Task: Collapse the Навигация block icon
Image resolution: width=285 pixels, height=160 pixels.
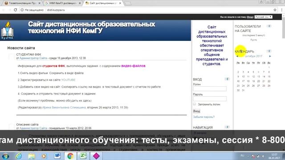Action: pyautogui.click(x=227, y=127)
